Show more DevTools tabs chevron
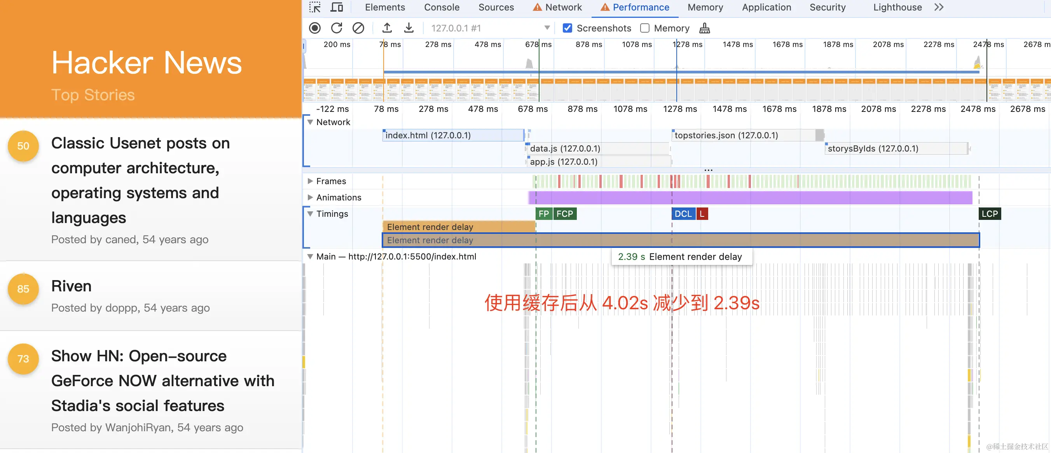 tap(939, 7)
